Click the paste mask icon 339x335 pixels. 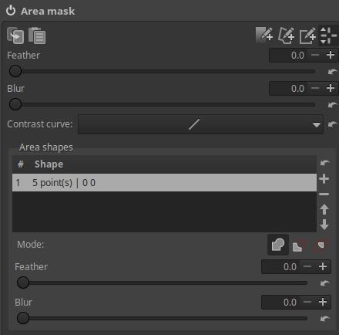(x=37, y=36)
